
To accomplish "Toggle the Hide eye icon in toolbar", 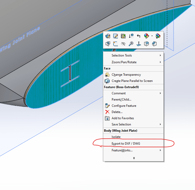I will point(123,44).
